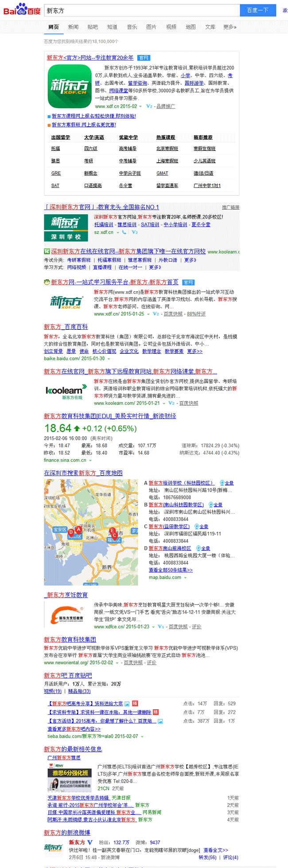Expand dropdown arrow beside sz.xdf.cn
The image size is (288, 868).
(118, 232)
